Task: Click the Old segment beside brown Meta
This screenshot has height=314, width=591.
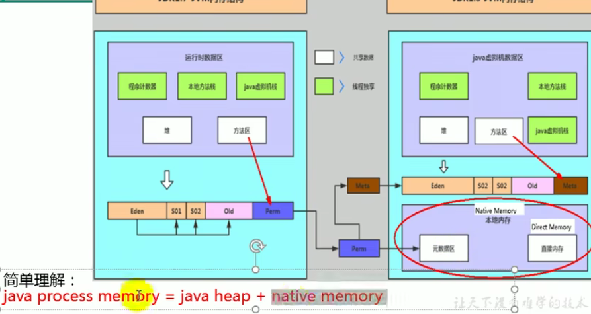Action: click(533, 186)
